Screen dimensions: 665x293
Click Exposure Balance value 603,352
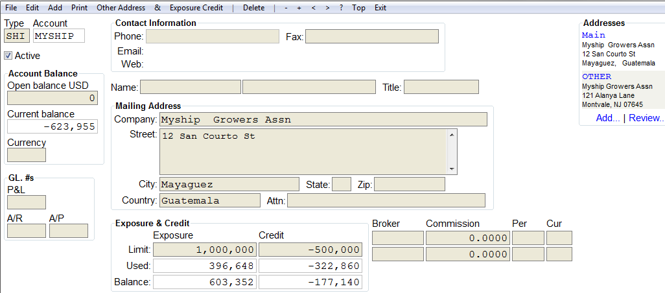[x=204, y=282]
